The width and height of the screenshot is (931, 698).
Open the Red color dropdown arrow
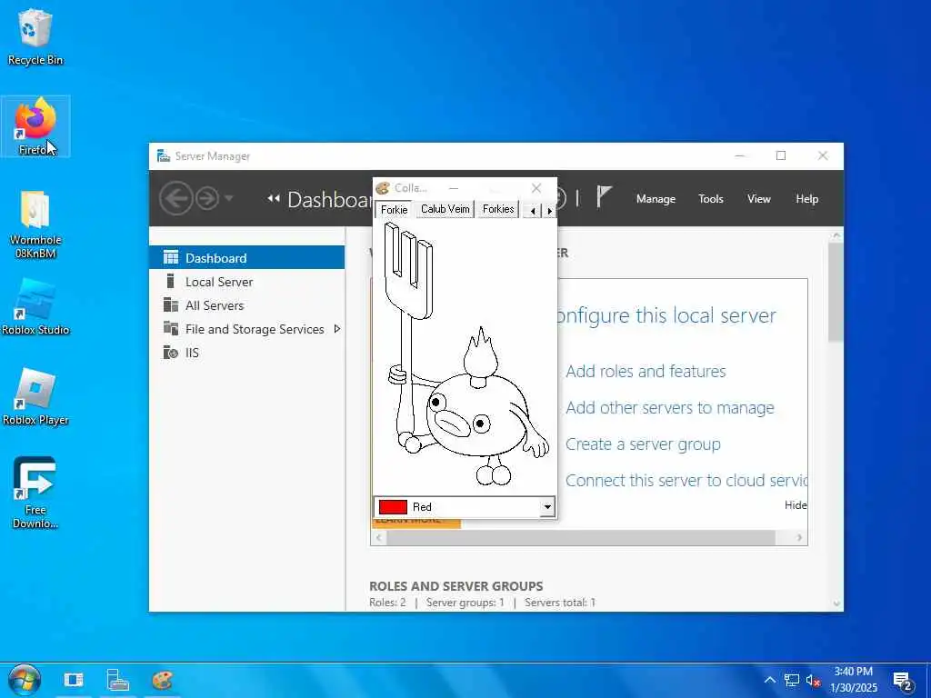pos(546,507)
